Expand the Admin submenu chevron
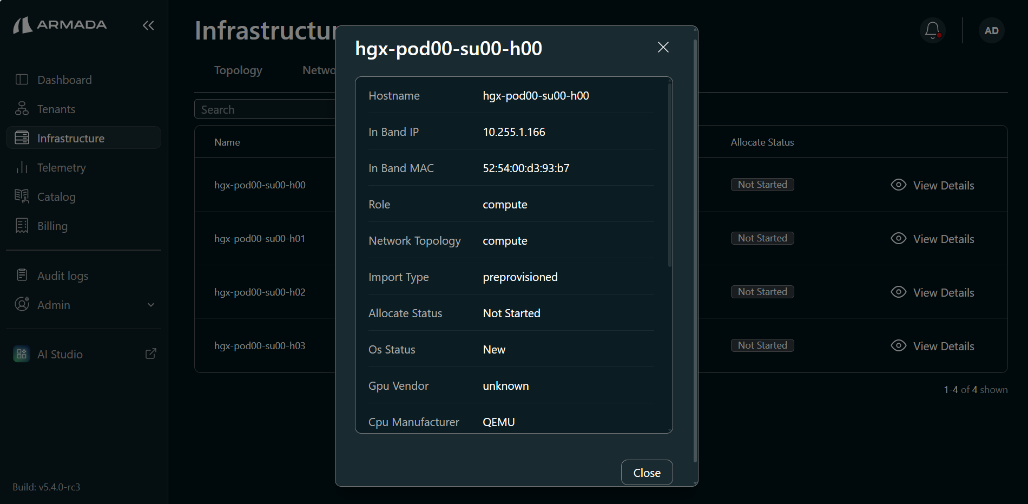This screenshot has width=1028, height=504. tap(151, 305)
